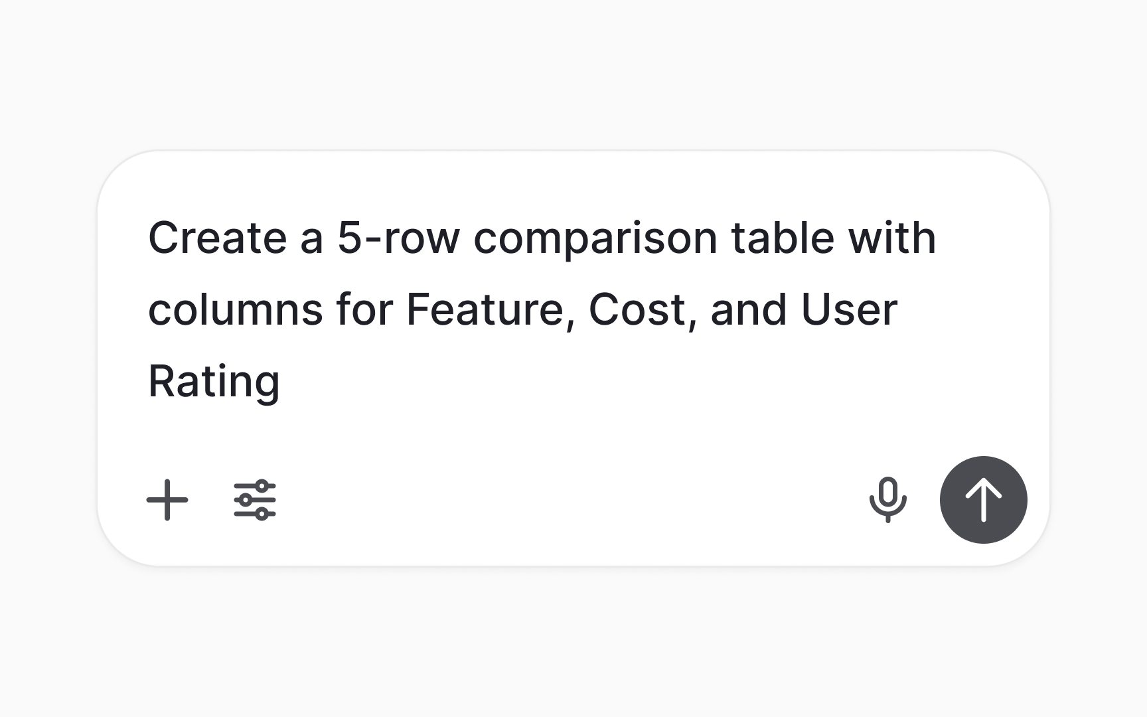Click empty toolbar area between sliders and microphone
This screenshot has height=717, width=1147.
pyautogui.click(x=571, y=500)
